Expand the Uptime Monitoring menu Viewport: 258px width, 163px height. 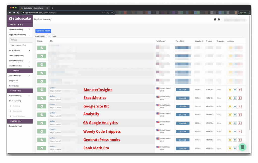coord(20,30)
